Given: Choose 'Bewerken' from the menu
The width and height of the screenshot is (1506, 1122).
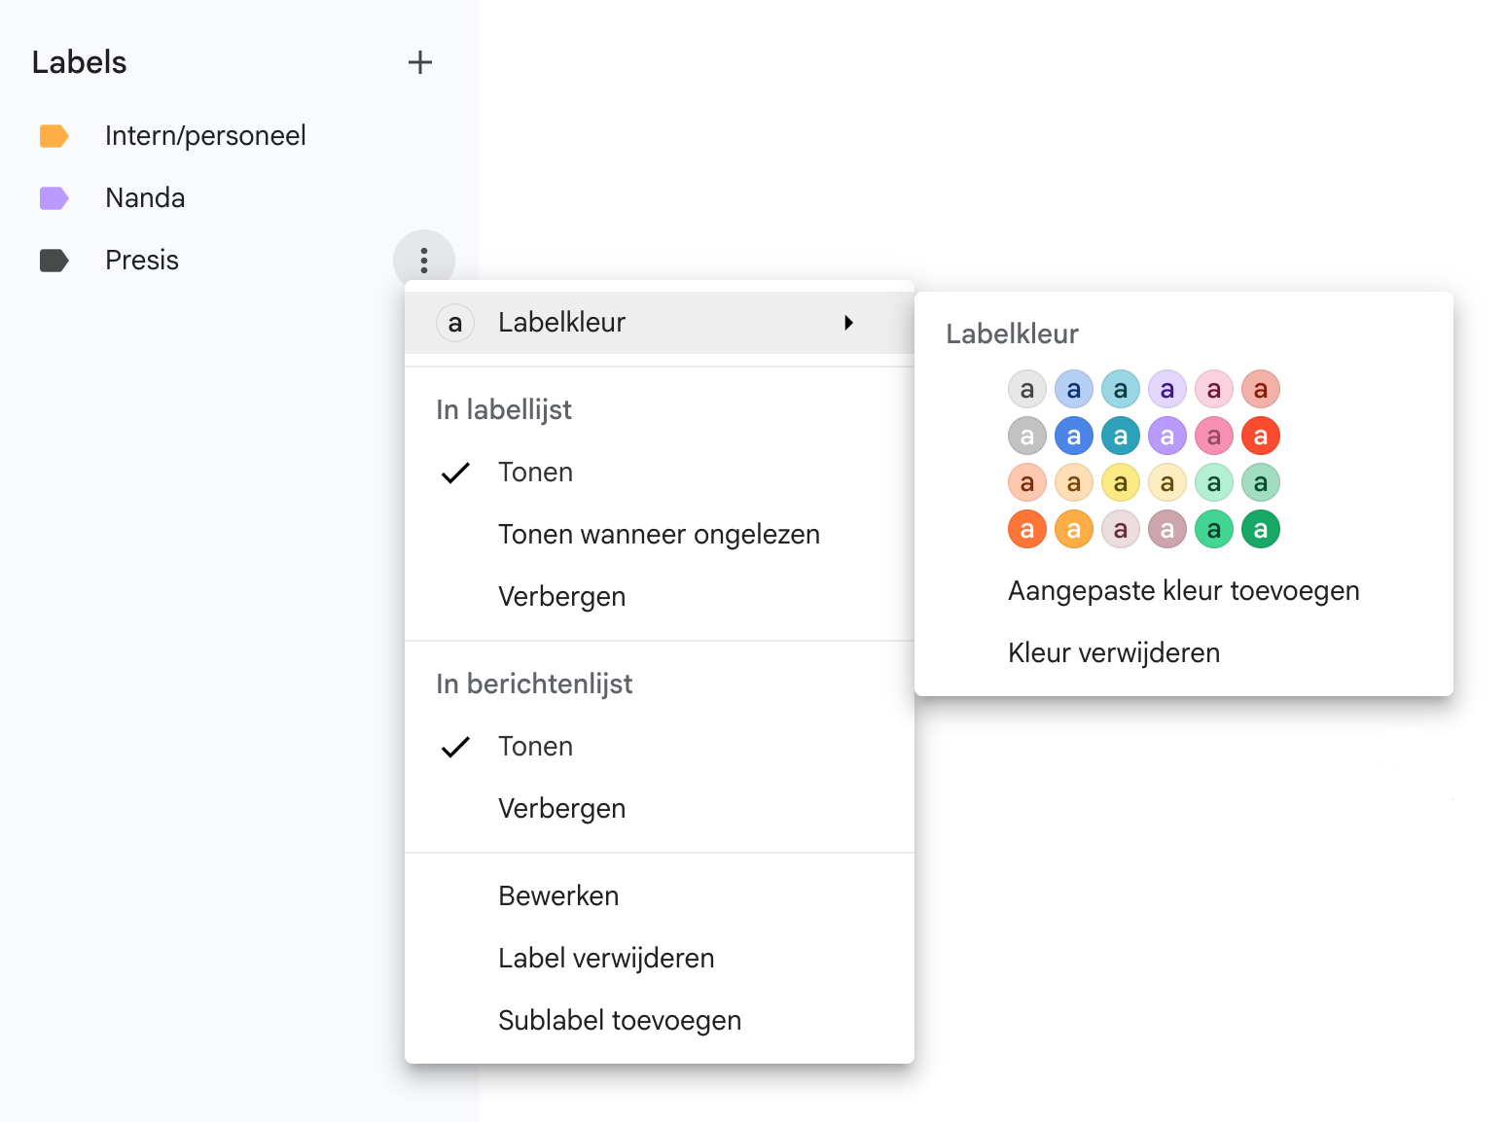Looking at the screenshot, I should pyautogui.click(x=558, y=895).
